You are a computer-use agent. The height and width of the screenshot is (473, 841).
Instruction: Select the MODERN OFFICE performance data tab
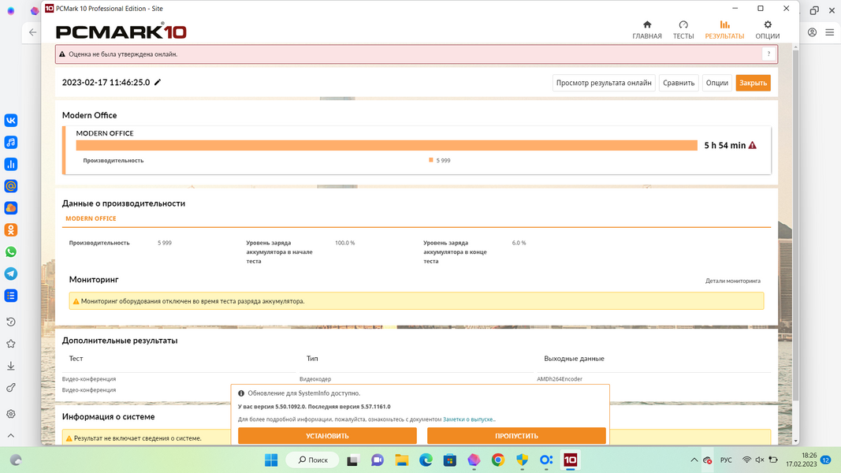(x=91, y=219)
